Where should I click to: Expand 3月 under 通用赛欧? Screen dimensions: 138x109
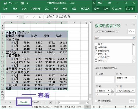pos(12,66)
